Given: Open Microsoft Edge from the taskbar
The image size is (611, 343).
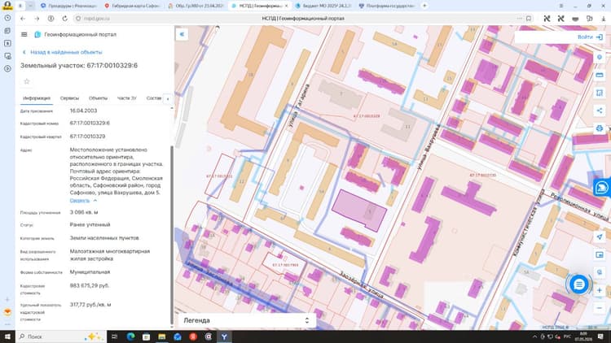Looking at the screenshot, I should [130, 336].
